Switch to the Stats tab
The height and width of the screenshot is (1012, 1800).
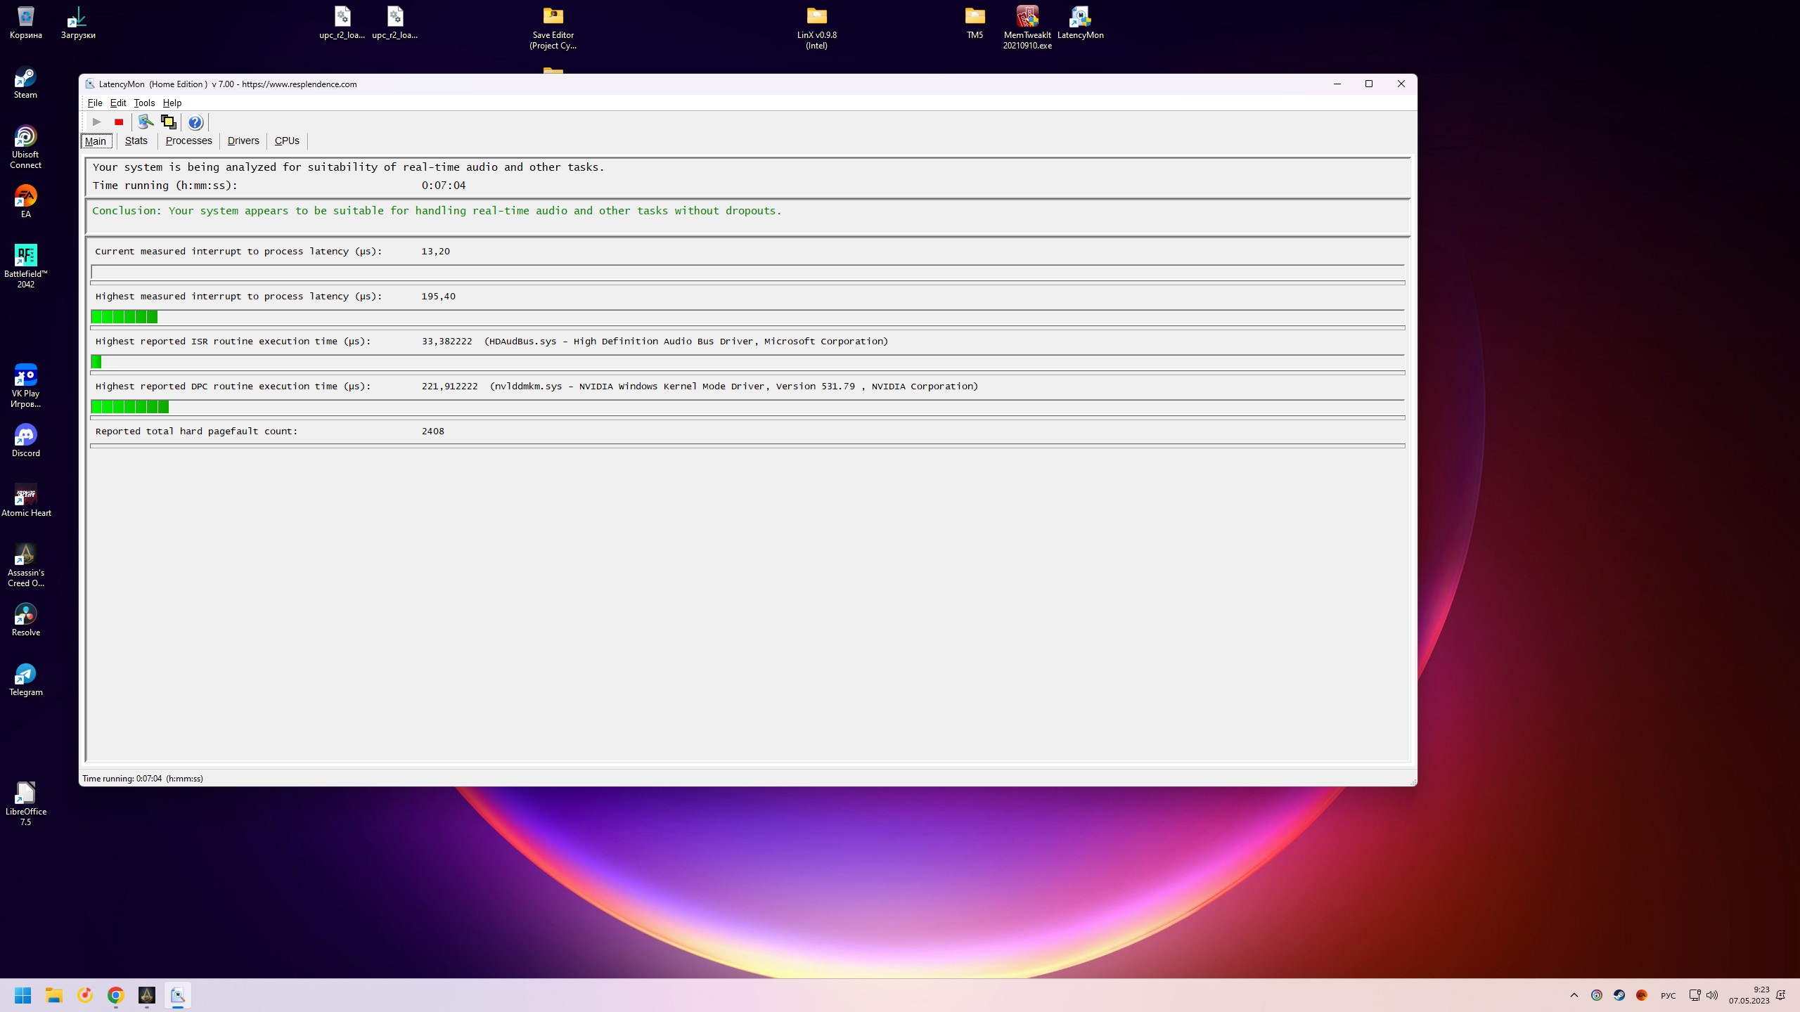click(x=136, y=141)
